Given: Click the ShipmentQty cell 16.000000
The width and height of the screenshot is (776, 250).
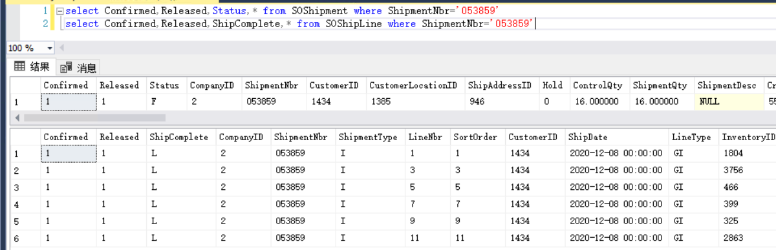Looking at the screenshot, I should click(x=662, y=102).
